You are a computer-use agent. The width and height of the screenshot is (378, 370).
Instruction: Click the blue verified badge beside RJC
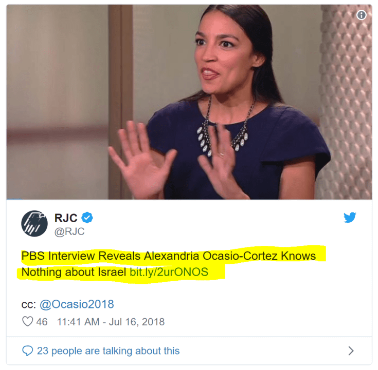87,218
